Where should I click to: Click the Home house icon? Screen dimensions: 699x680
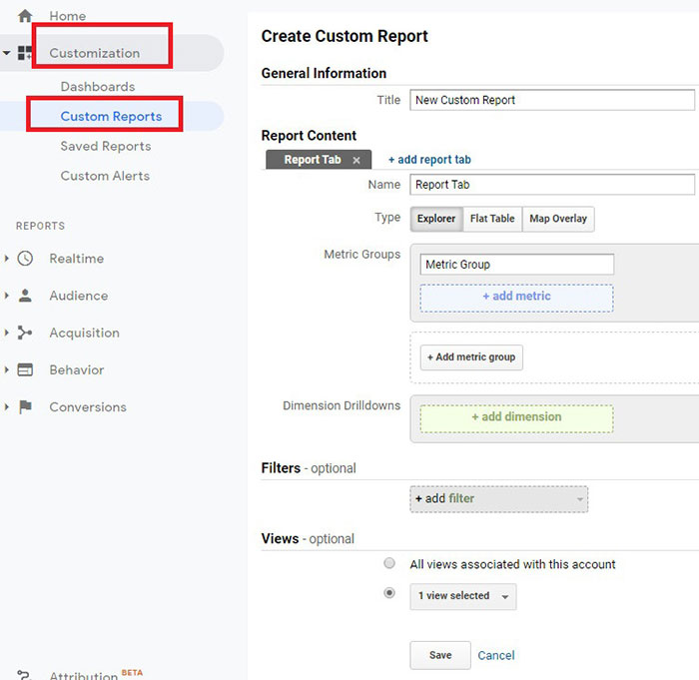[26, 16]
